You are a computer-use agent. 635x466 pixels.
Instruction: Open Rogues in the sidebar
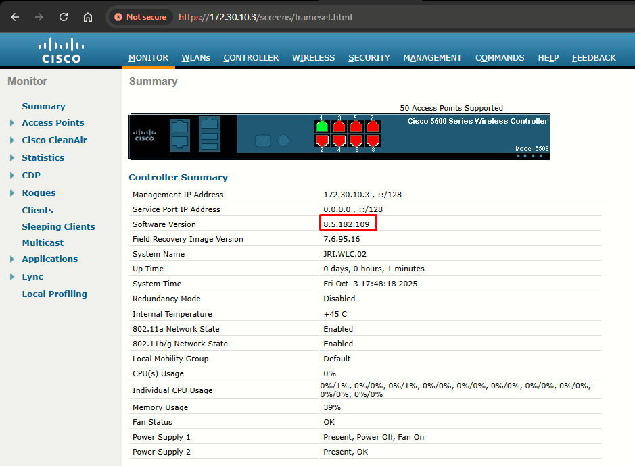pyautogui.click(x=39, y=193)
